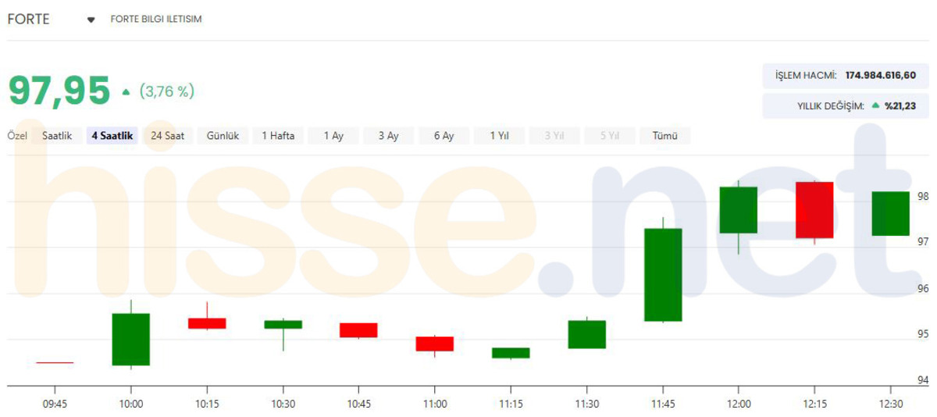Click the green 10:00 candlestick
Viewport: 937px width, 417px height.
click(x=130, y=339)
